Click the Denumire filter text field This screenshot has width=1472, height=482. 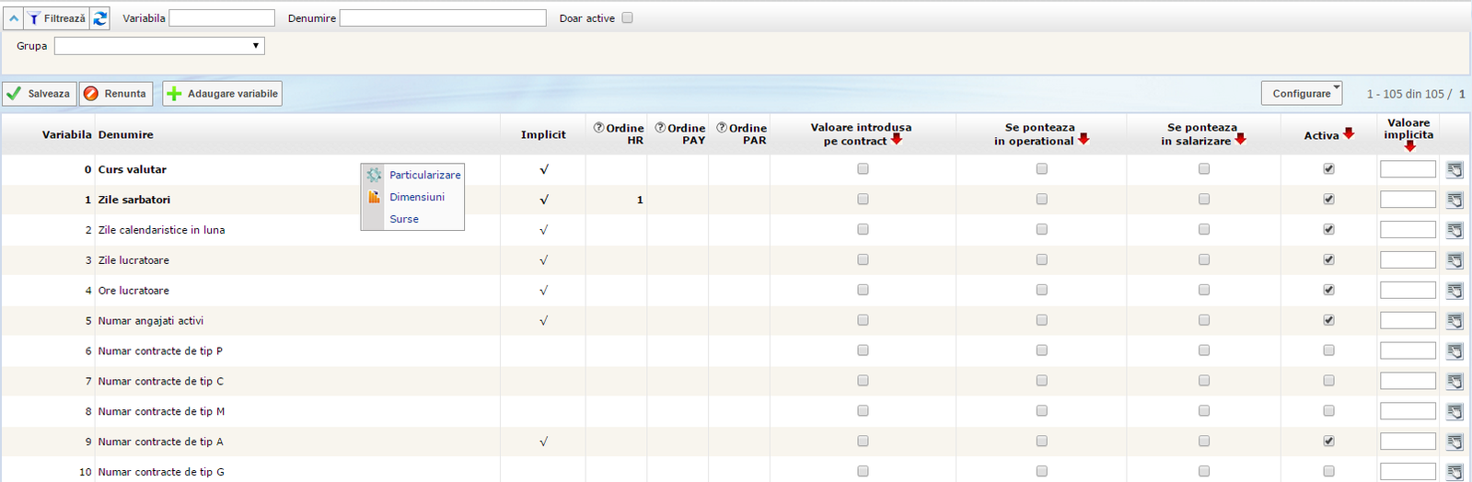[x=443, y=18]
